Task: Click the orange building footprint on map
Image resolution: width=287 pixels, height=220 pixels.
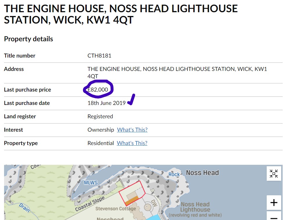Action: [x=132, y=200]
